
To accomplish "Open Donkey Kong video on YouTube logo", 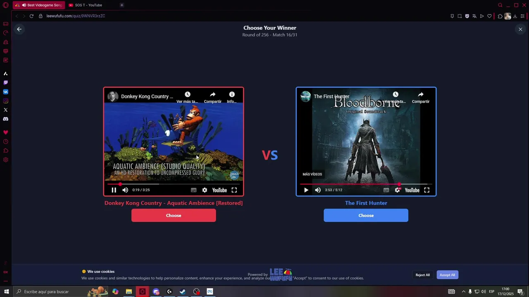I will tap(219, 190).
